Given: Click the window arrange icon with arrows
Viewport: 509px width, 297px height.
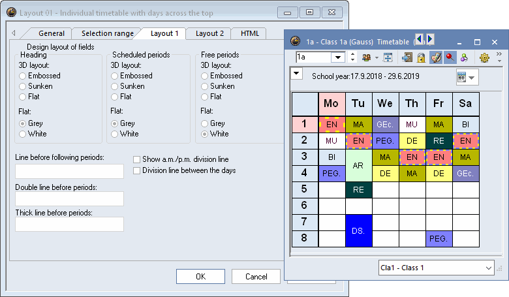Looking at the screenshot, I should [x=388, y=57].
